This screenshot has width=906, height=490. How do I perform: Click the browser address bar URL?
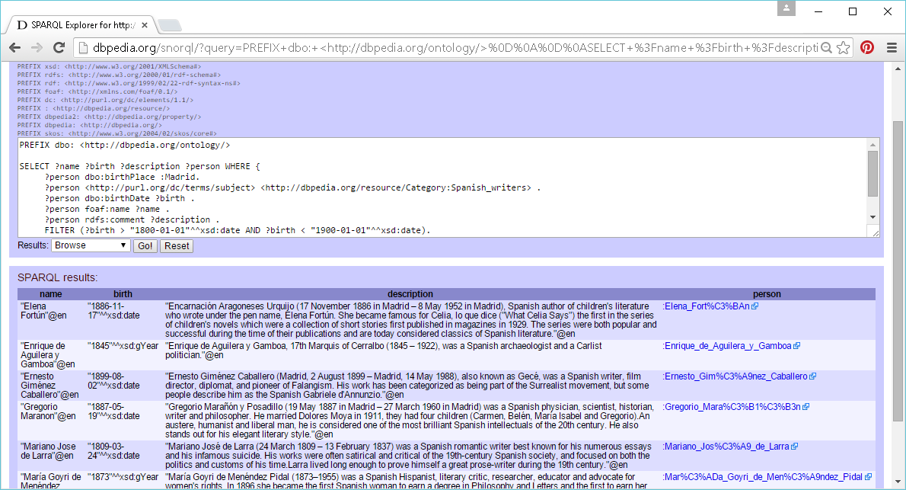tap(455, 48)
